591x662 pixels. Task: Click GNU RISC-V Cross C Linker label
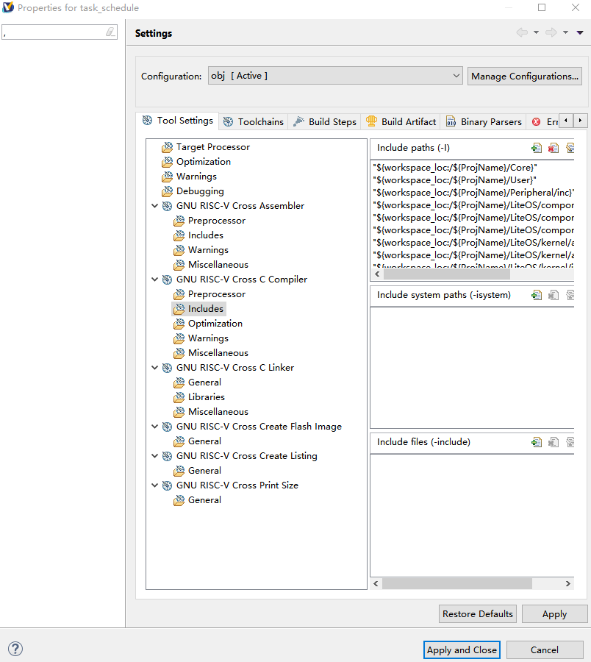[x=235, y=368]
